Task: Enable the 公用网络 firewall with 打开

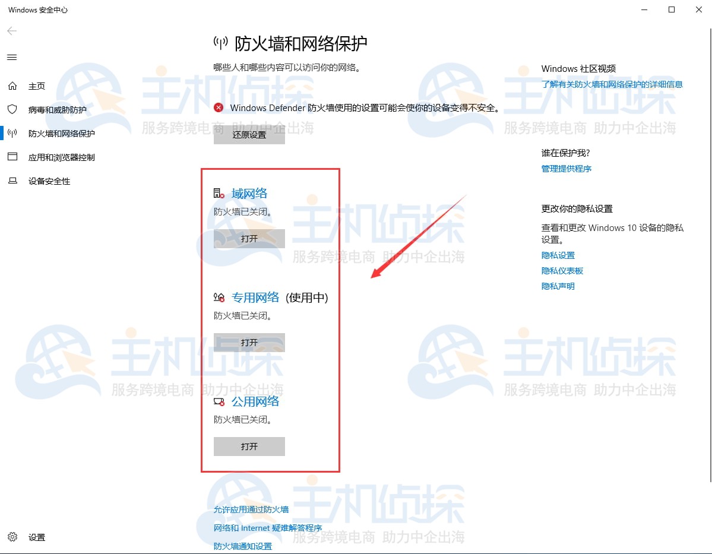Action: click(248, 446)
